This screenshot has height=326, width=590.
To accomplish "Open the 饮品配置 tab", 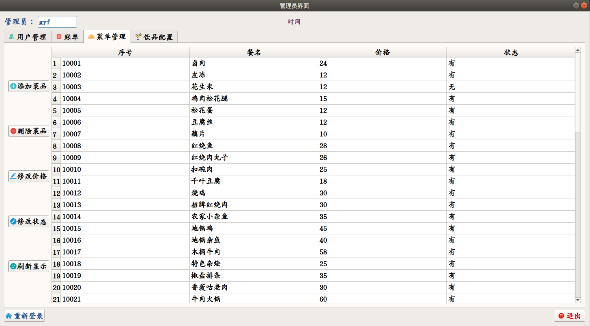I will click(x=154, y=37).
